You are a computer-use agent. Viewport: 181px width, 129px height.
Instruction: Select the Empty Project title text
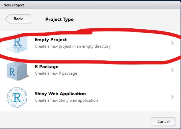coord(51,40)
